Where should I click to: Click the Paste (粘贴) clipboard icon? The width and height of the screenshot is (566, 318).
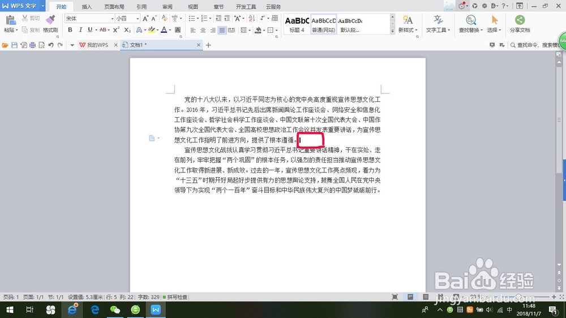[x=10, y=20]
